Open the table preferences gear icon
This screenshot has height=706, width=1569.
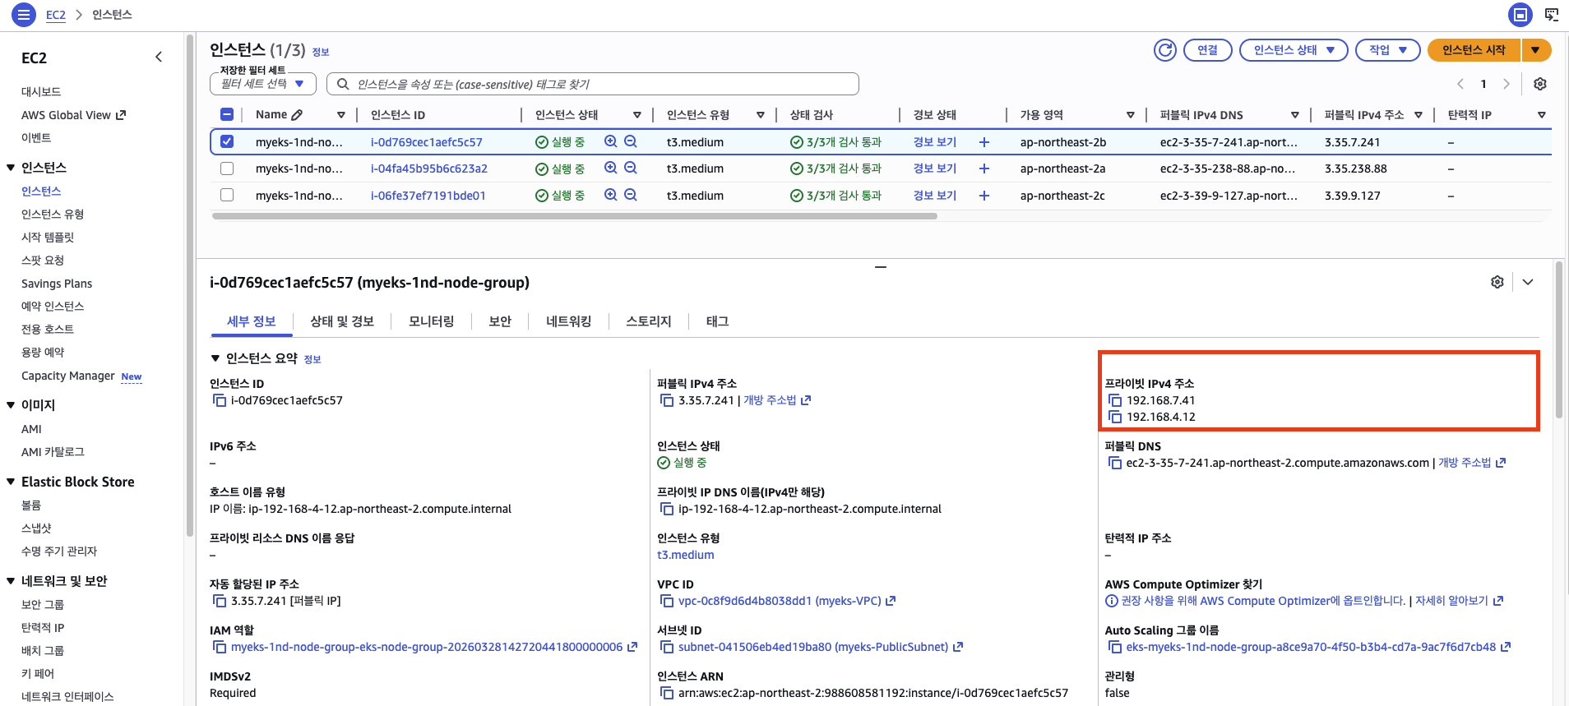coord(1540,84)
